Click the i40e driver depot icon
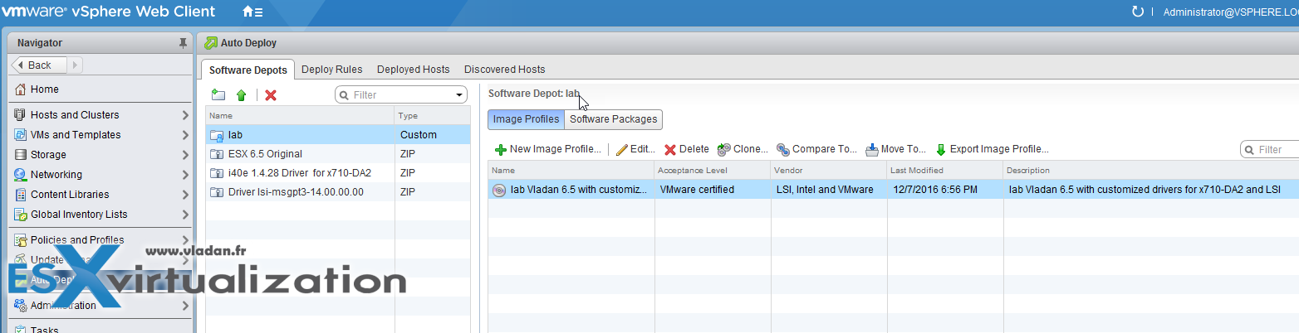 coord(217,173)
